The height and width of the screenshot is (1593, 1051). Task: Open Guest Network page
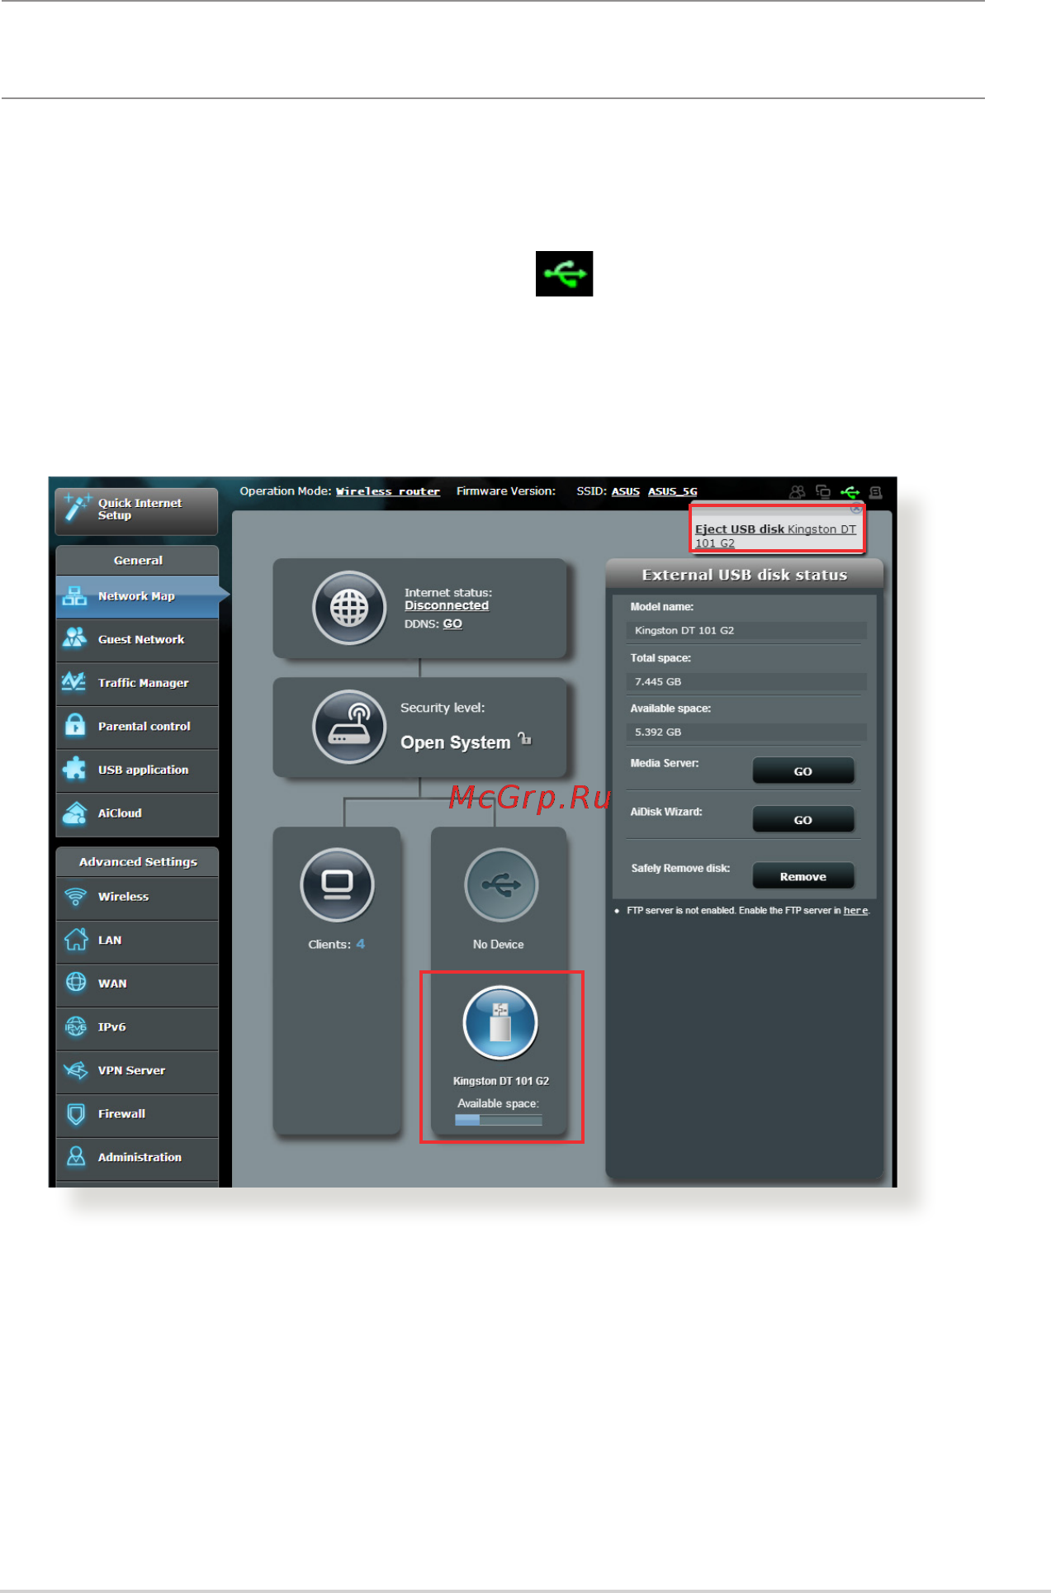[x=137, y=640]
